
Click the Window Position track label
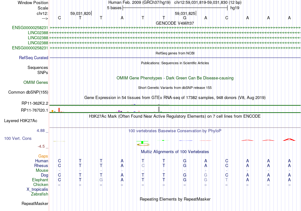[33, 3]
